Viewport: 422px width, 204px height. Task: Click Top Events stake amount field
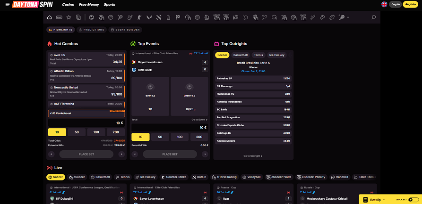170,128
